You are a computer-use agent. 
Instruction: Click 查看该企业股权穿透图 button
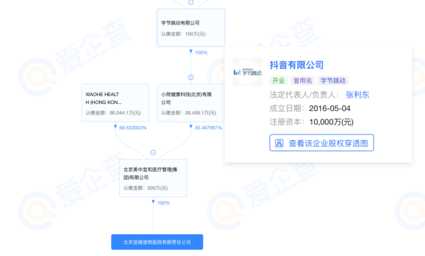(x=322, y=143)
